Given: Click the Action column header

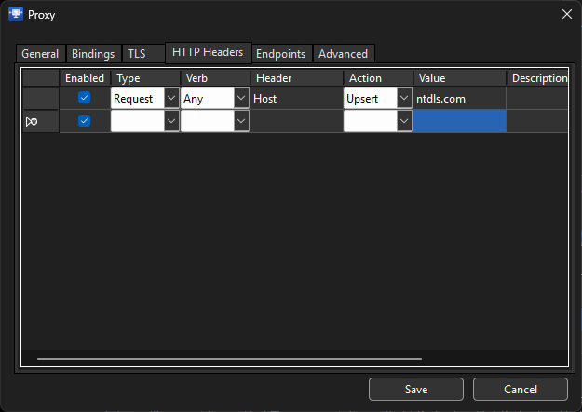Looking at the screenshot, I should [378, 78].
